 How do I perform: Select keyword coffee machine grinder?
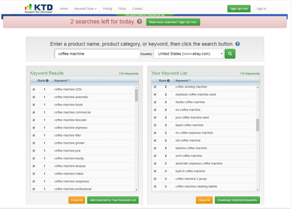coord(69,143)
